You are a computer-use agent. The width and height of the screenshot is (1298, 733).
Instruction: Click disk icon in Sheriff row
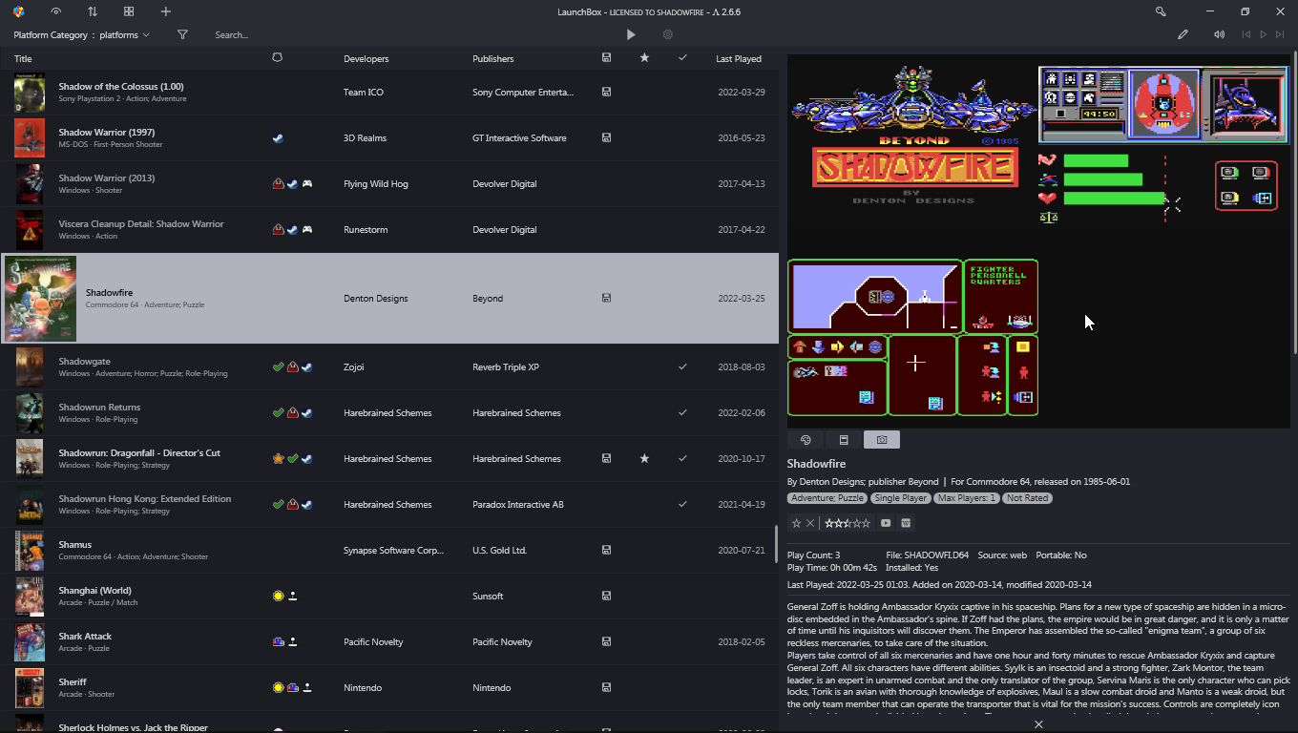pyautogui.click(x=606, y=688)
